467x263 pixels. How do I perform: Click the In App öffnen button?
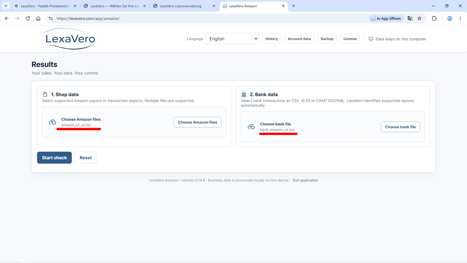pyautogui.click(x=386, y=18)
